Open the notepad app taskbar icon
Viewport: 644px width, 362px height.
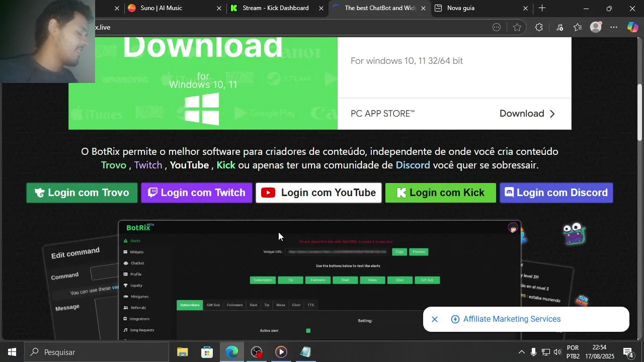click(305, 352)
